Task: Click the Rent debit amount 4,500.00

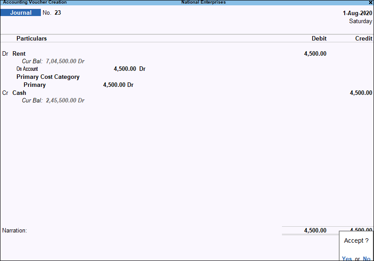Action: (x=315, y=53)
